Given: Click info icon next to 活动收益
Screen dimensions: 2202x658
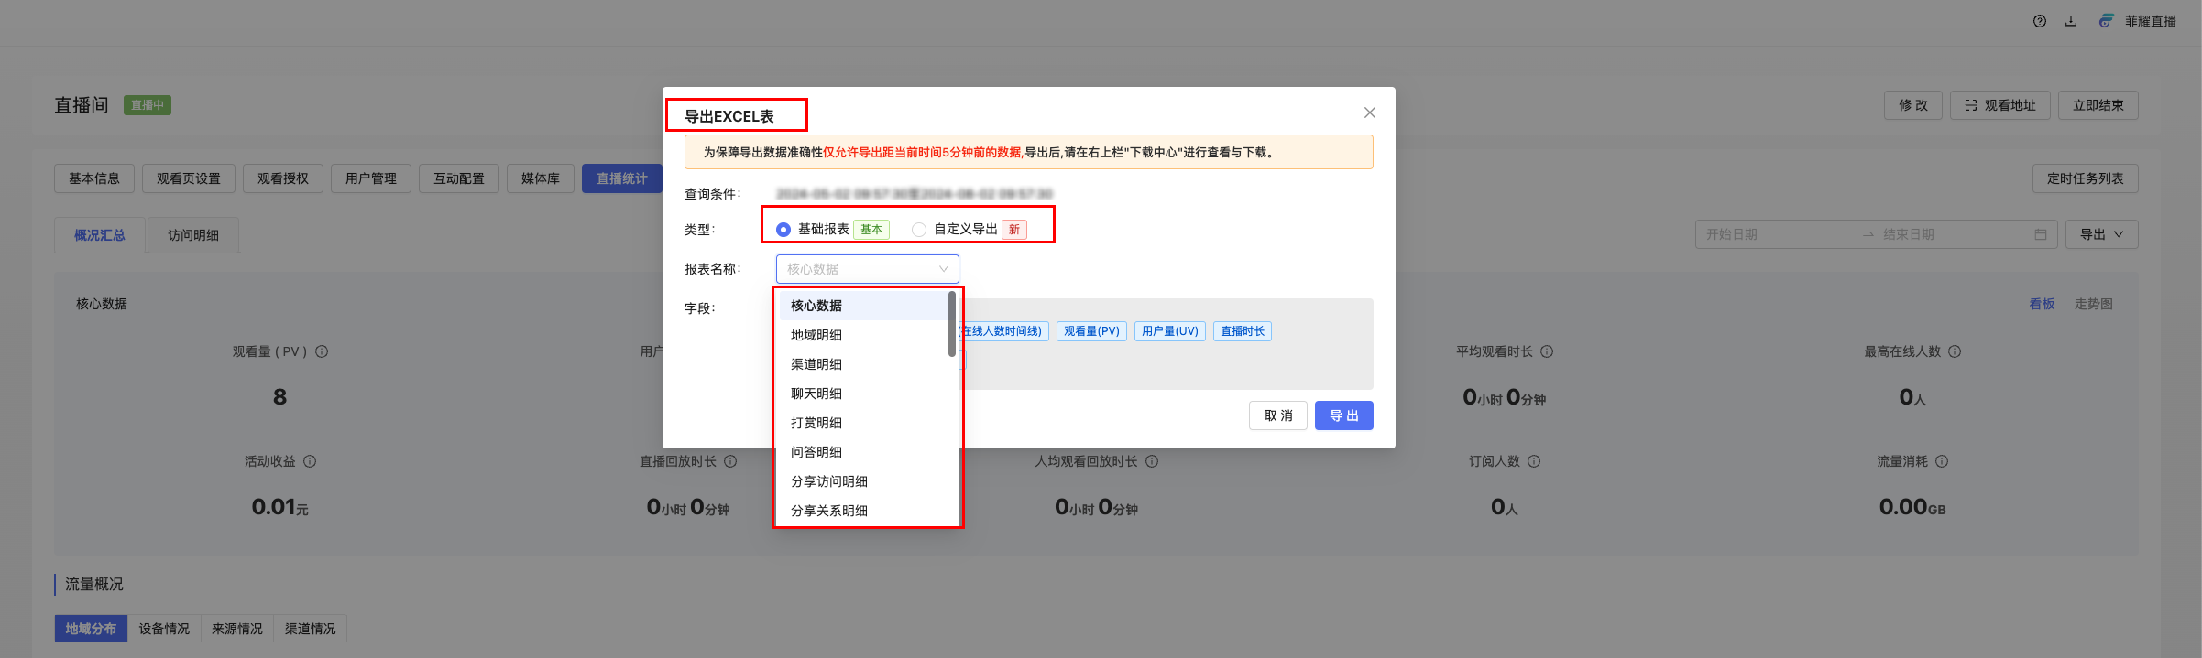Looking at the screenshot, I should (310, 461).
